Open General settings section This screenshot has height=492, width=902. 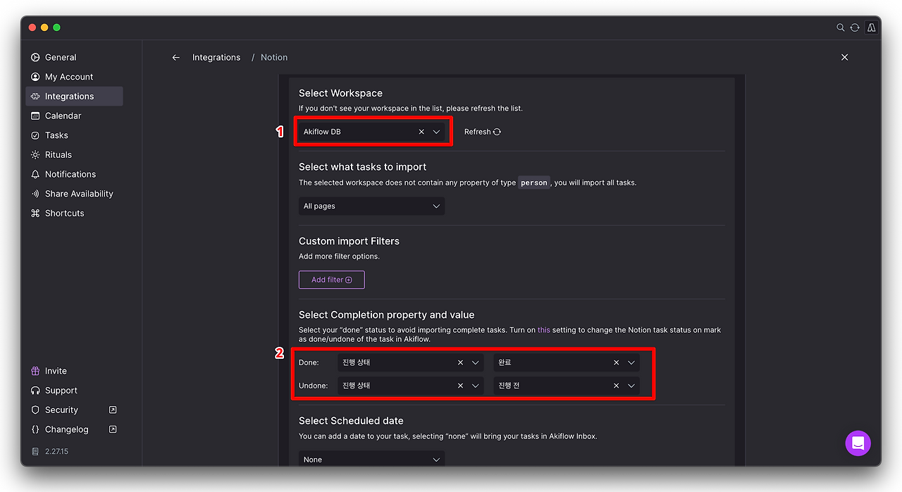pos(74,57)
